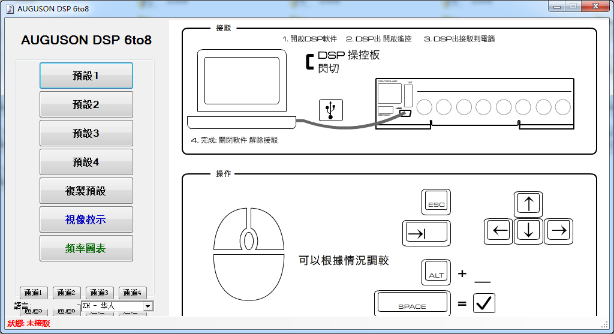Click the USB symbol icon
Image resolution: width=614 pixels, height=334 pixels.
click(331, 110)
